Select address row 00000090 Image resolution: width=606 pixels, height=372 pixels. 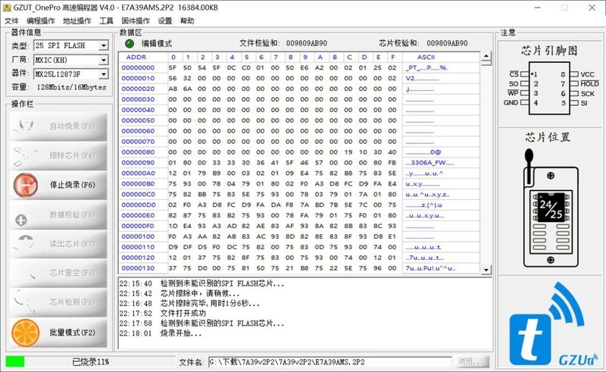138,163
